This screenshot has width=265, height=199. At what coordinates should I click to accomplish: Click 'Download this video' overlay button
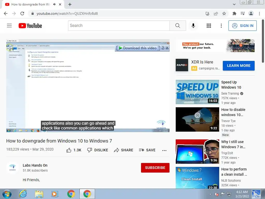point(138,48)
